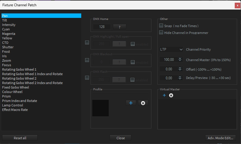Close the Fixture Channel Patch window
This screenshot has width=241, height=144.
[x=237, y=5]
